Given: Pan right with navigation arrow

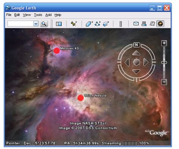Looking at the screenshot, I should [146, 62].
